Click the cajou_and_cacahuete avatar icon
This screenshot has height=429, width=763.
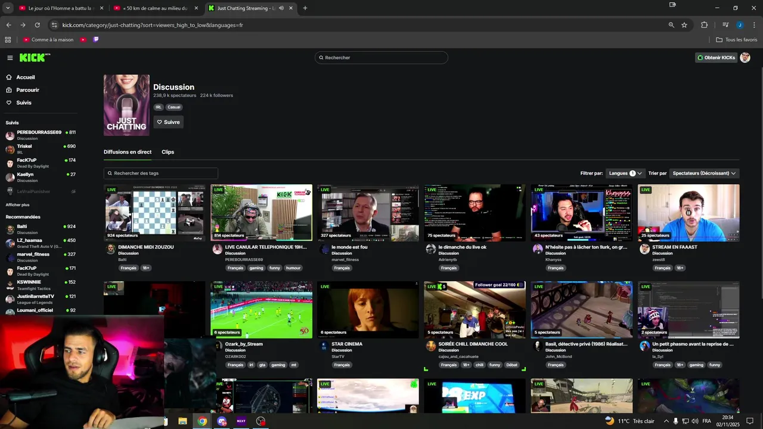431,346
